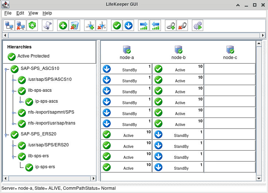
Task: Click the green Refresh toolbar icon
Action: (x=32, y=25)
